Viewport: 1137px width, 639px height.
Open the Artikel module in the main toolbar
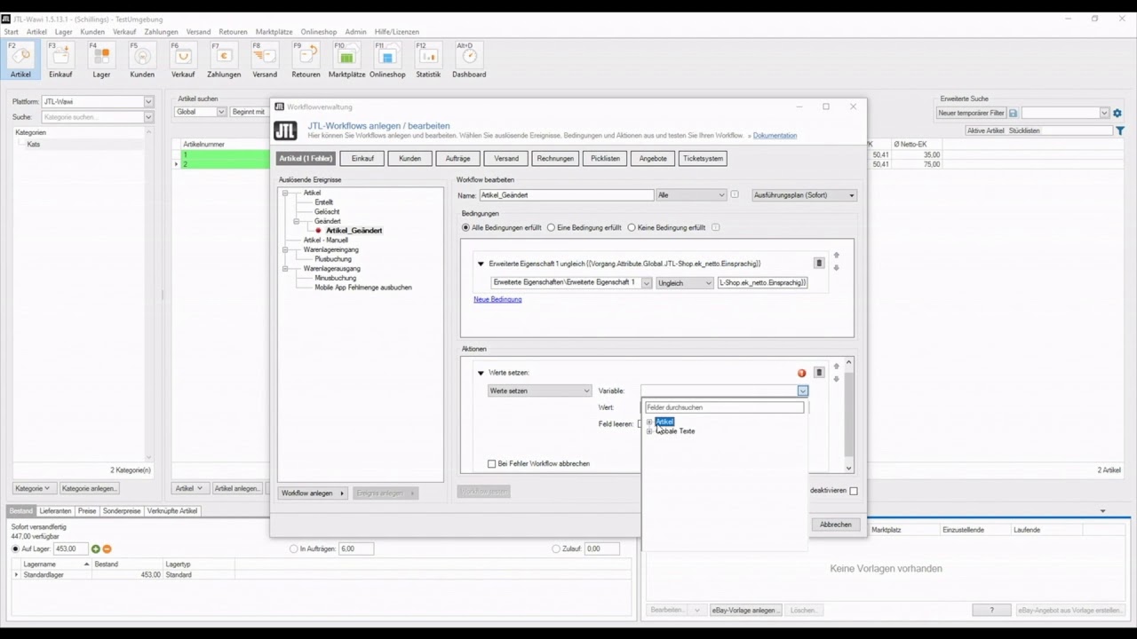pos(20,60)
